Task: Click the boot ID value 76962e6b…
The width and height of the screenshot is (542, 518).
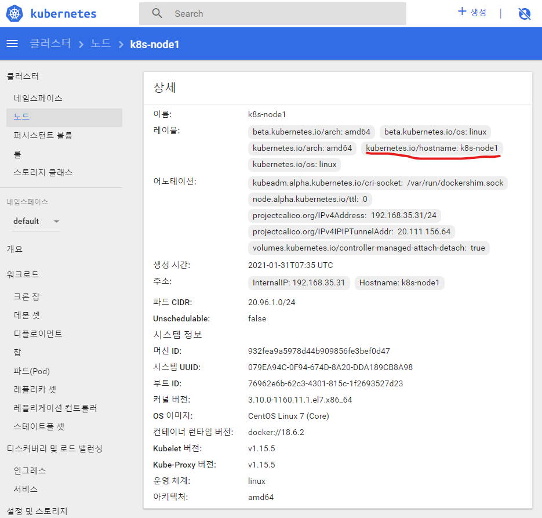Action: [325, 383]
